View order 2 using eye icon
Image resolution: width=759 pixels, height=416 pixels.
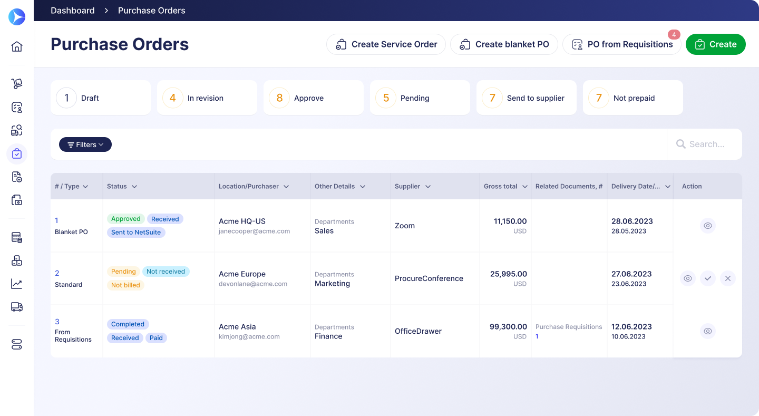[x=687, y=278]
